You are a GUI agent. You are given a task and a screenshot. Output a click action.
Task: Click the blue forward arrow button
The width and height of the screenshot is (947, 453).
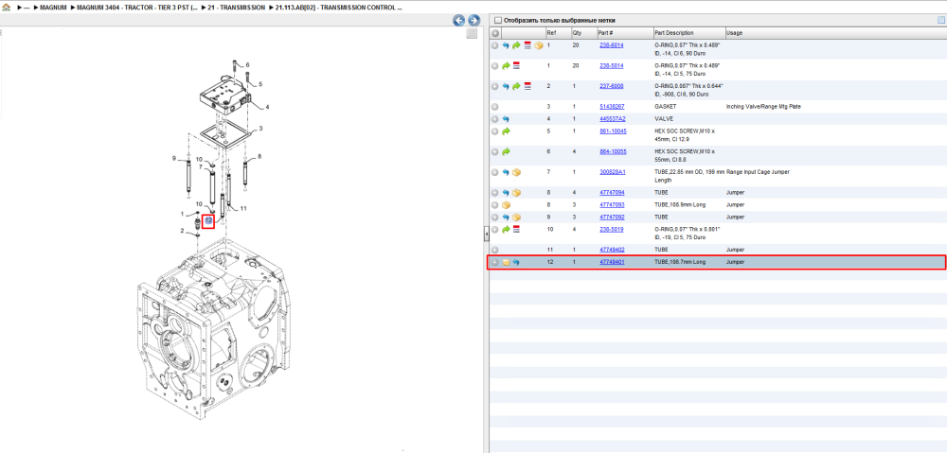pos(473,21)
